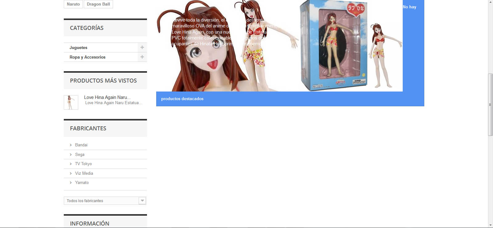Click the No hay text
Viewport: 493px width, 228px height.
pyautogui.click(x=409, y=7)
